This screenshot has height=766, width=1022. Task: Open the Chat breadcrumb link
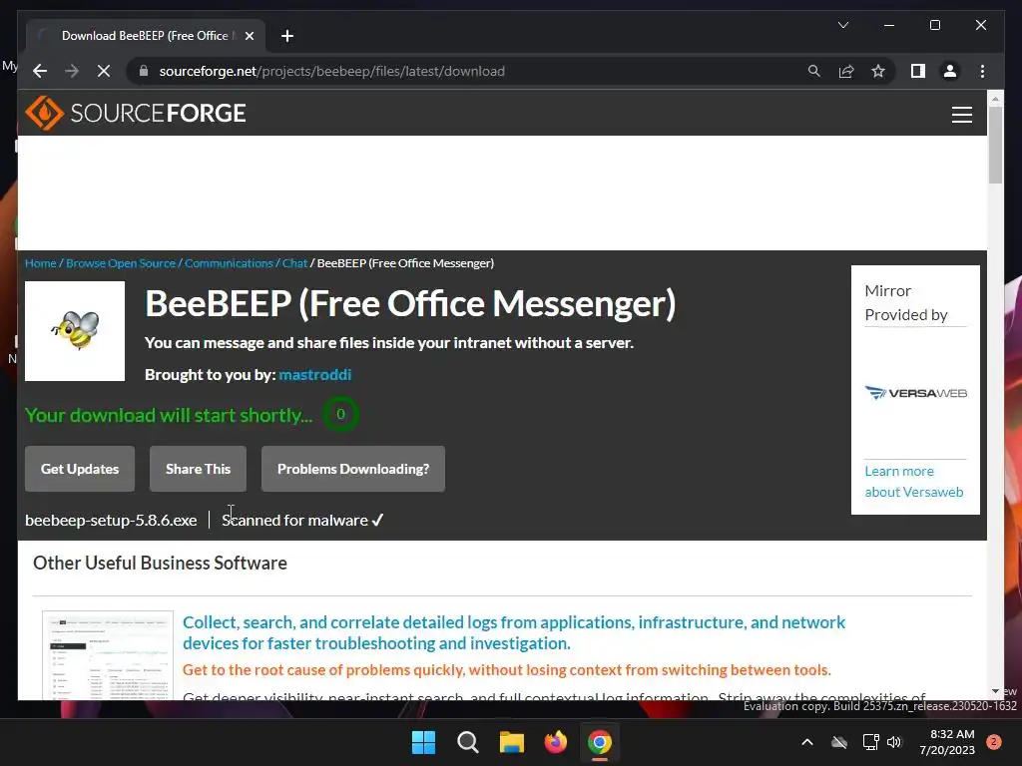point(294,263)
